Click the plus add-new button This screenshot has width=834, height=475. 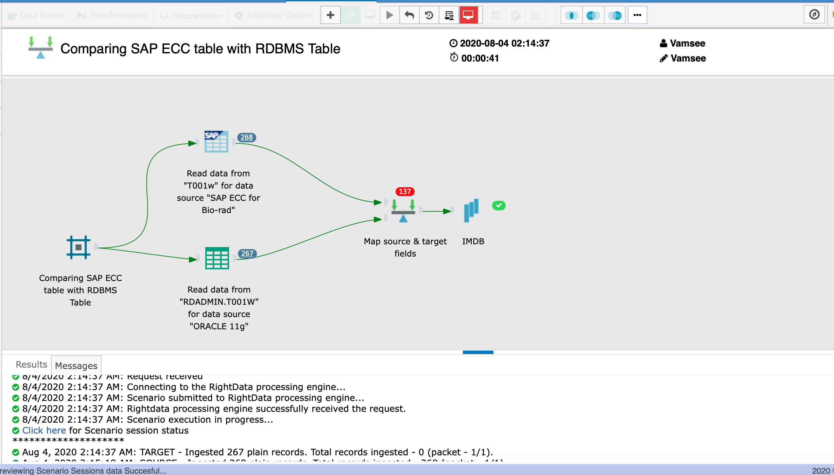tap(330, 15)
